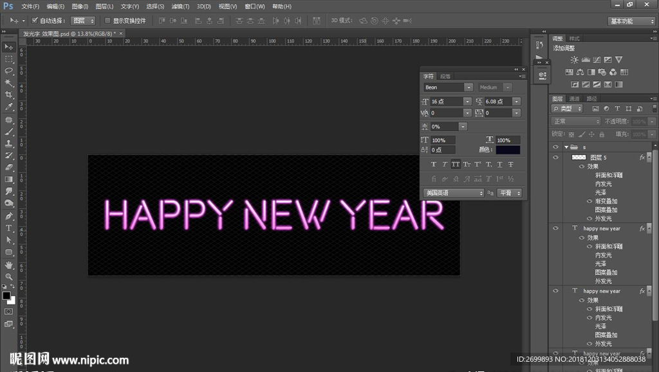Toggle 效果 visibility eye under 图层 5
The height and width of the screenshot is (372, 659).
(x=582, y=166)
